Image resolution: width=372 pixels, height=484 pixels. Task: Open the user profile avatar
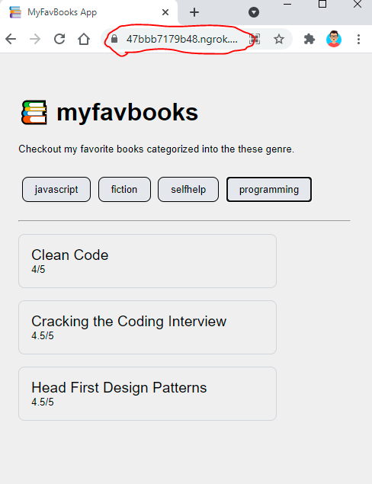pyautogui.click(x=334, y=39)
